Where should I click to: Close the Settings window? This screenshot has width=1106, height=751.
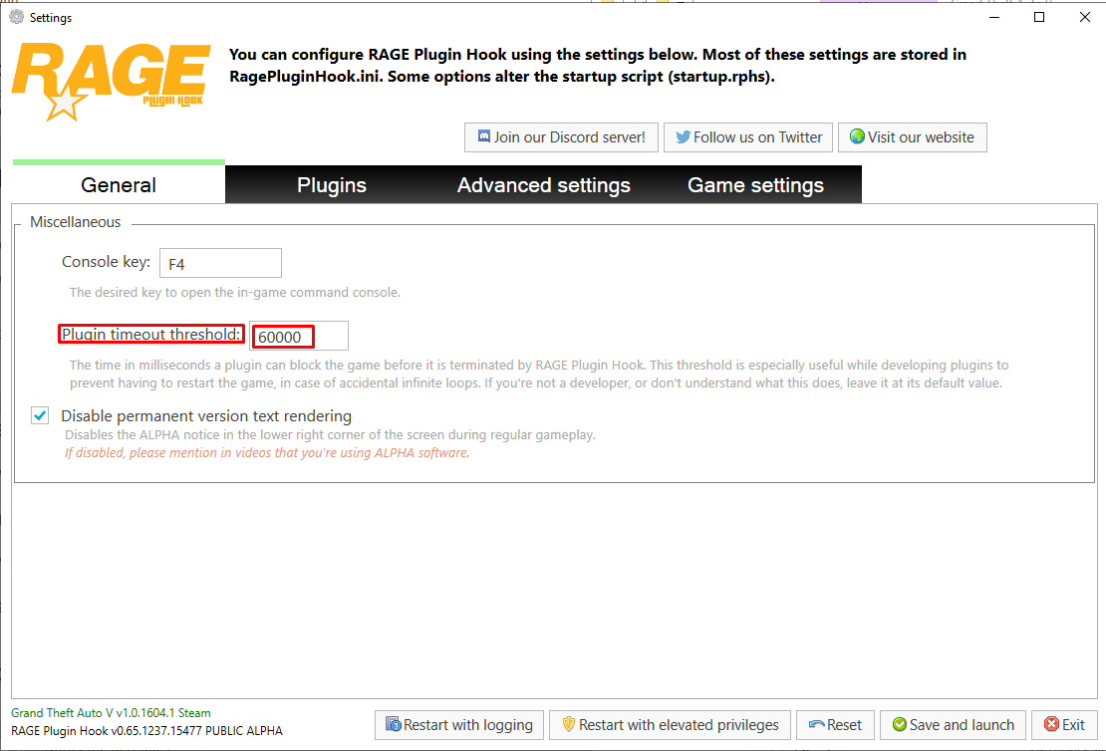1085,17
